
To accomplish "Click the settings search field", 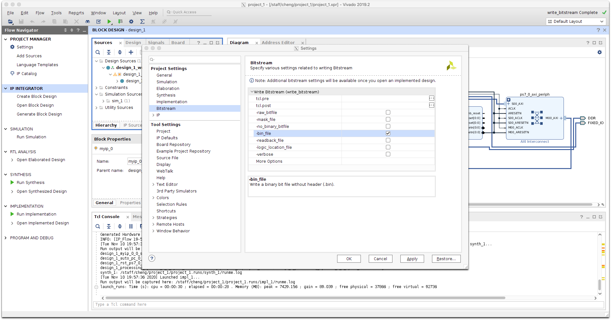I will click(195, 60).
